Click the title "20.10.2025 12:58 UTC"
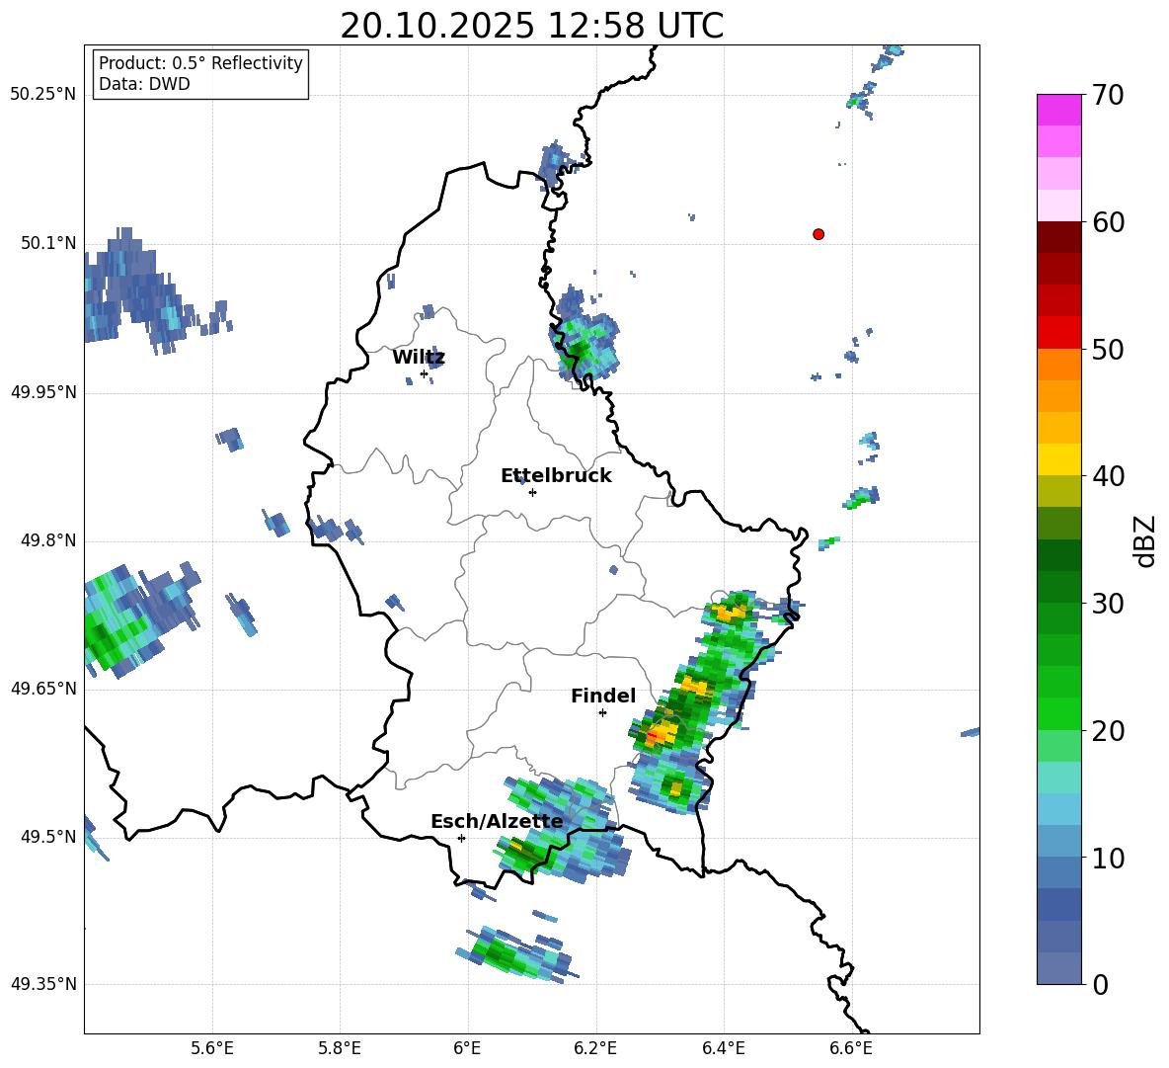 coord(531,26)
